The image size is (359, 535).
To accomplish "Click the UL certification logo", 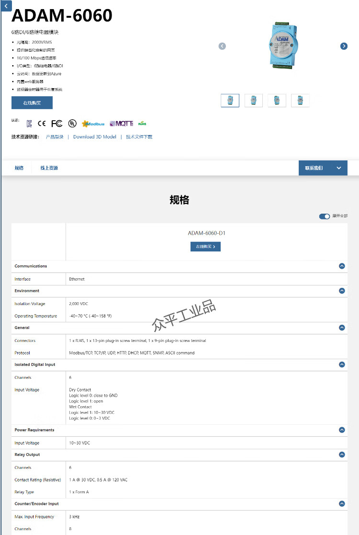I will (72, 124).
